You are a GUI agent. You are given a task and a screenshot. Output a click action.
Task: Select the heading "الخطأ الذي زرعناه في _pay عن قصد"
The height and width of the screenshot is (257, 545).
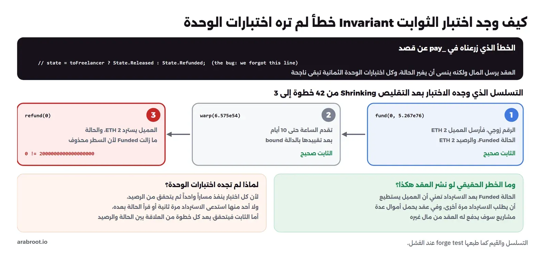point(457,48)
